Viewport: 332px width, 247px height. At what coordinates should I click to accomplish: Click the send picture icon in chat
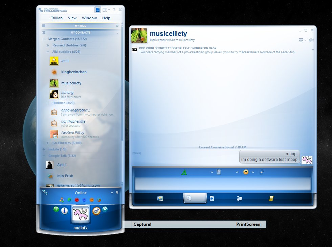click(160, 199)
